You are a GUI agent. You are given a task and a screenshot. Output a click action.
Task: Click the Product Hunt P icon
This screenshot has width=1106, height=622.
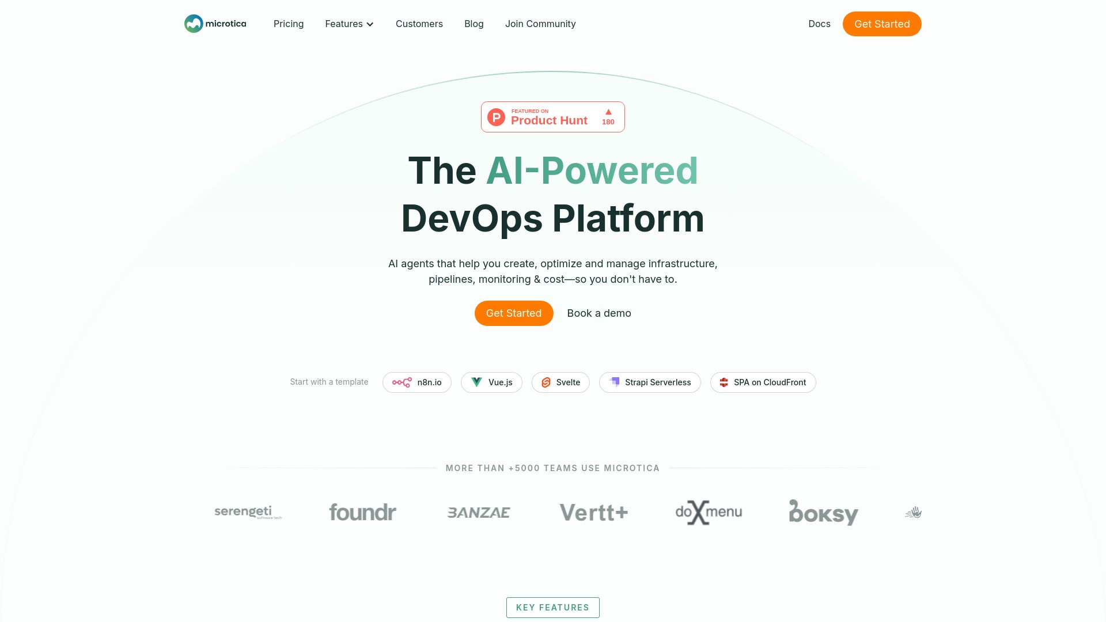point(496,117)
